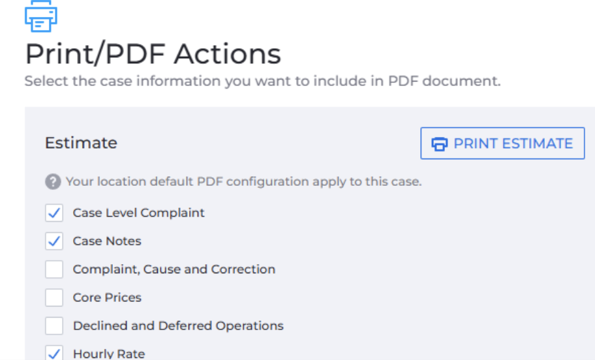This screenshot has height=360, width=595.
Task: Tick the Core Prices checkbox
Action: click(54, 297)
